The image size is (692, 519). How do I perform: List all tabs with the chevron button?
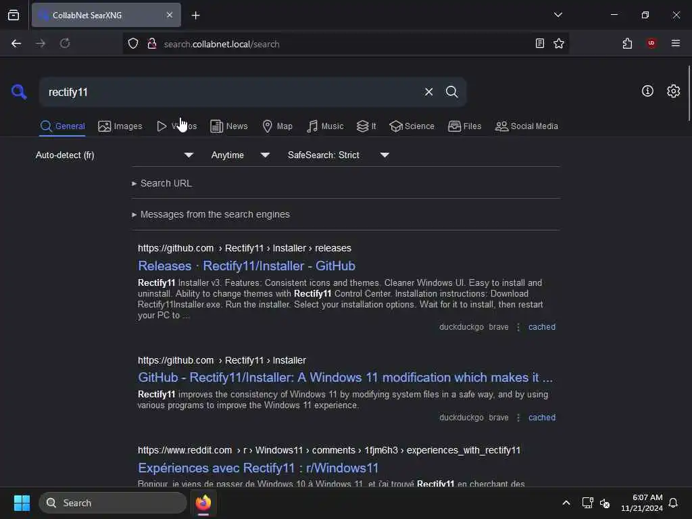coord(558,15)
